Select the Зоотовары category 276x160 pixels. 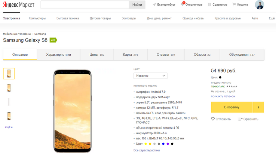[x=129, y=18]
